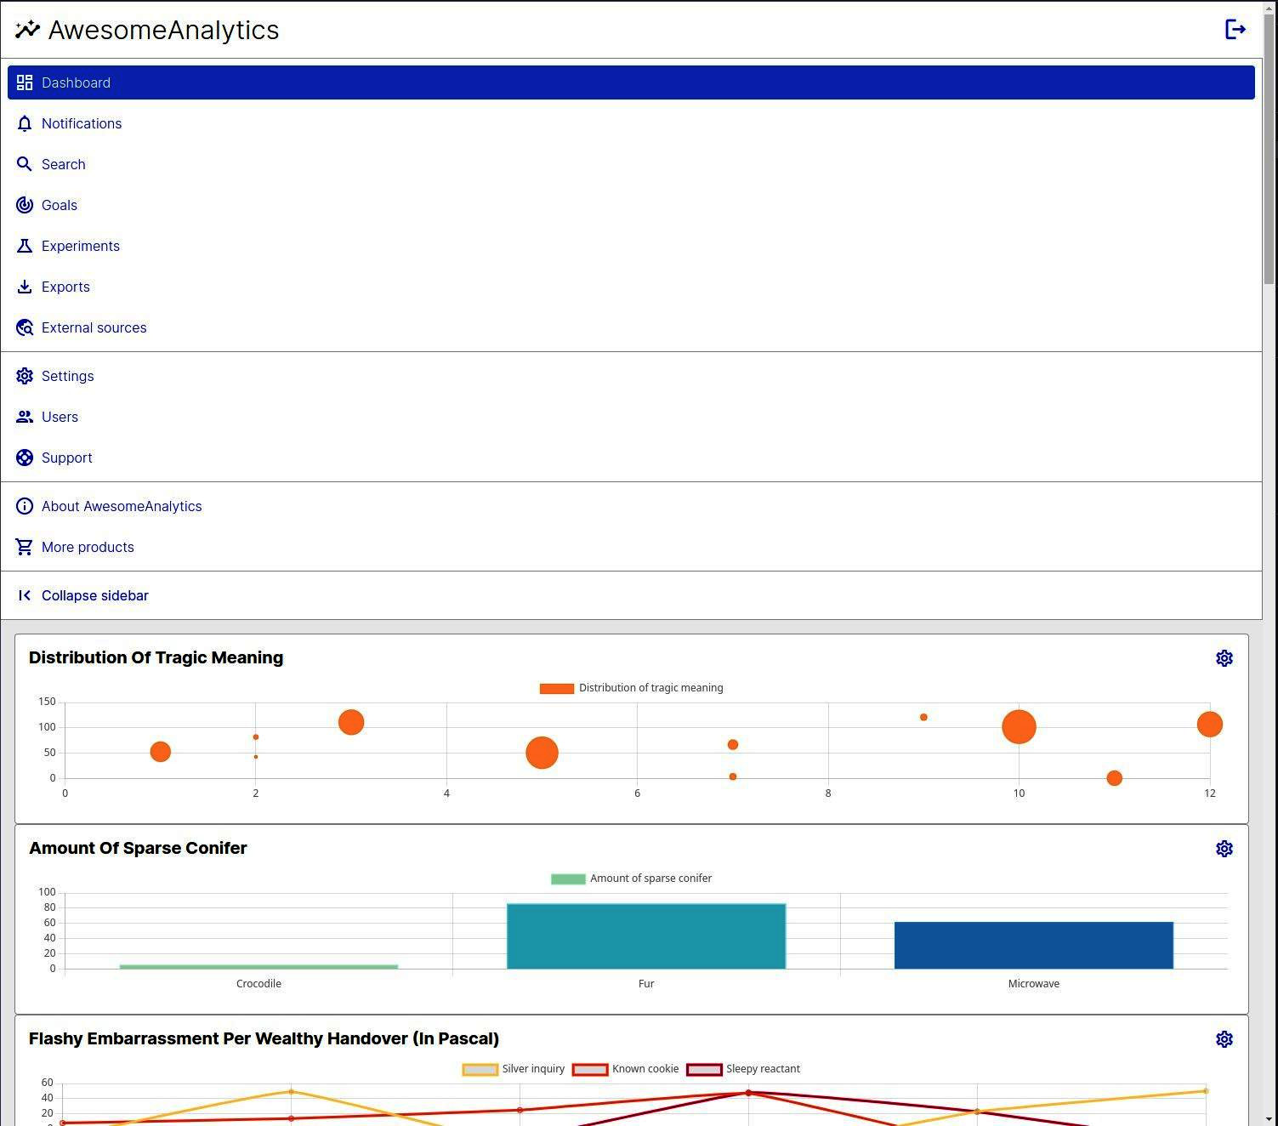
Task: Navigate to Users in the sidebar
Action: pyautogui.click(x=60, y=417)
